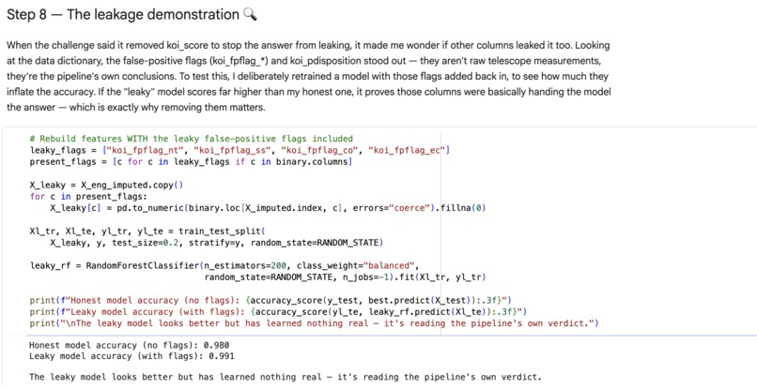Click the 'for c in present_flags:' line
Screen dimensions: 757x388
(x=87, y=197)
